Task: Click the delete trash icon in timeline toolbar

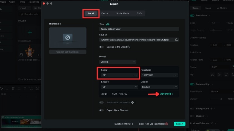Action: [x=13, y=88]
